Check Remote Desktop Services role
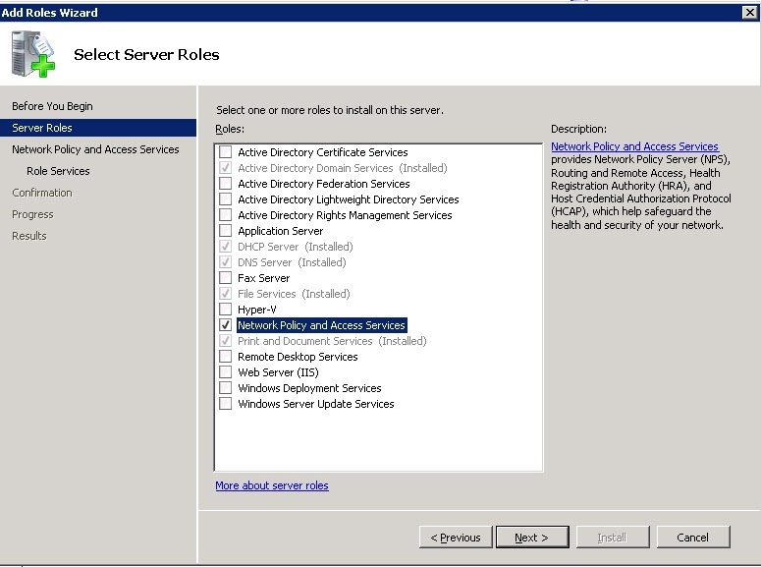This screenshot has width=761, height=567. click(225, 357)
